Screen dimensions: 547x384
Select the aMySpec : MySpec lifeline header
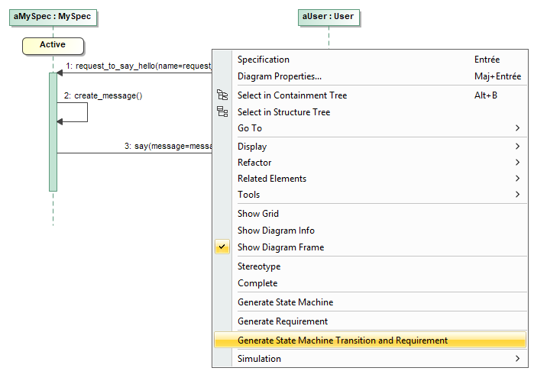point(53,18)
